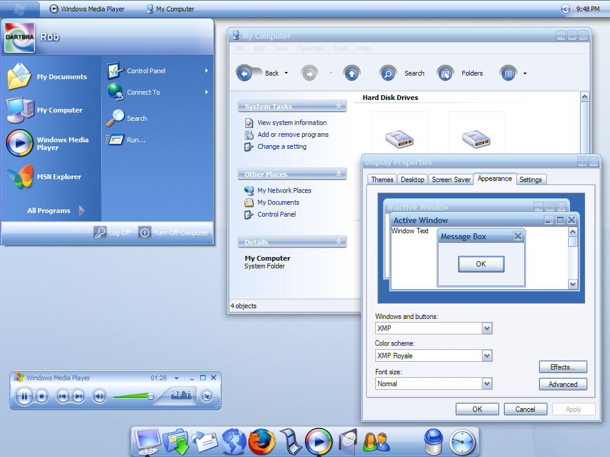Open the second hard disk drive

476,139
